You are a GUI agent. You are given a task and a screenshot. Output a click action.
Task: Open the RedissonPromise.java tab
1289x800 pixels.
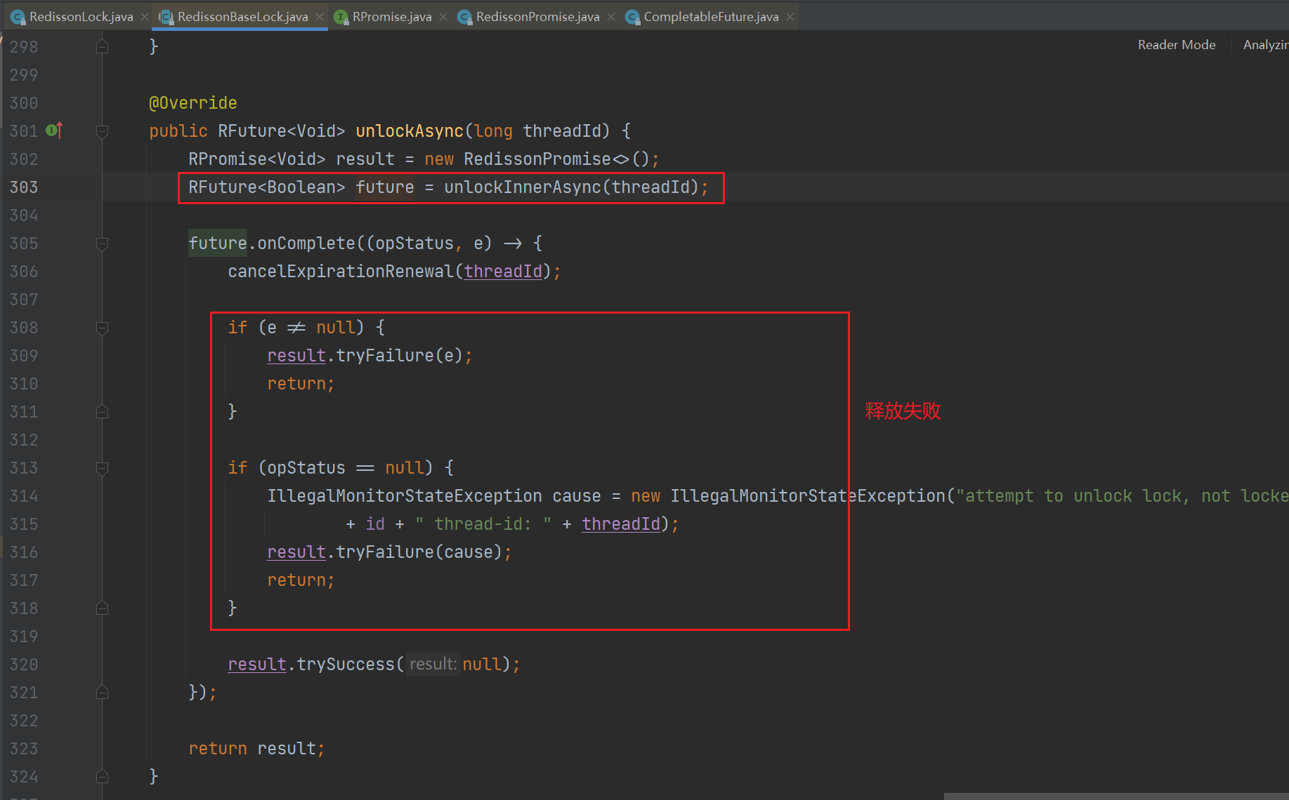coord(537,17)
